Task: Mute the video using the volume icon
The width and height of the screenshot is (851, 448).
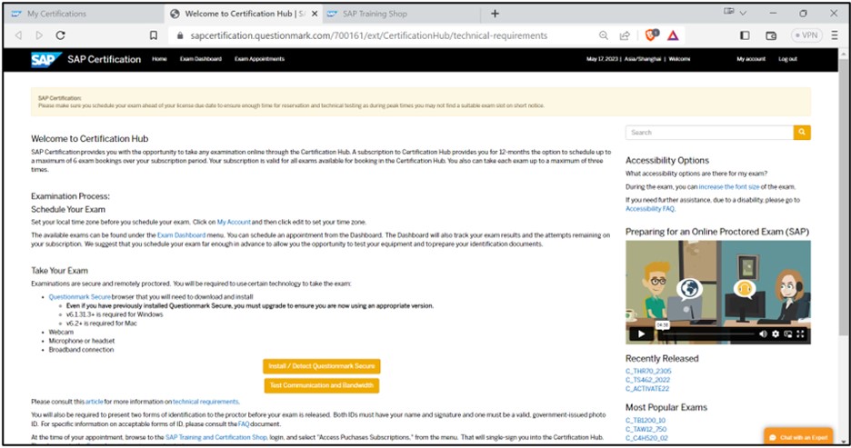Action: point(762,334)
